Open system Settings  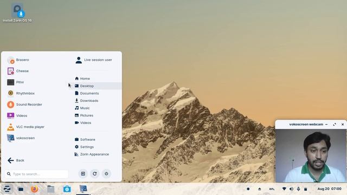[84, 147]
